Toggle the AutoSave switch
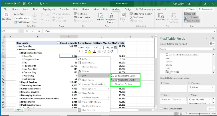 click(x=17, y=4)
